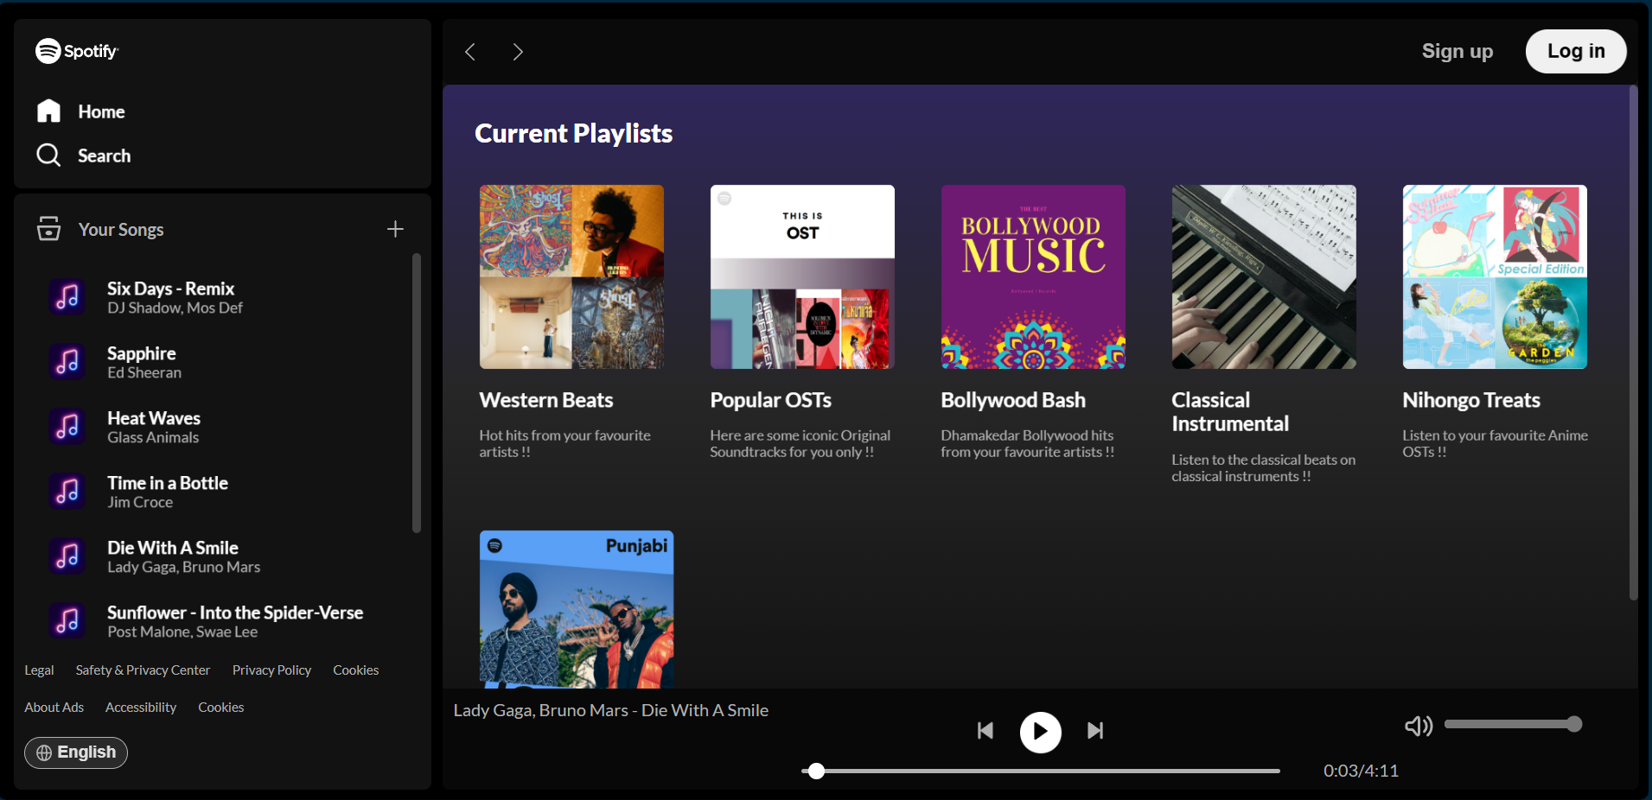Open Western Beats playlist cover
The width and height of the screenshot is (1652, 800).
point(571,276)
